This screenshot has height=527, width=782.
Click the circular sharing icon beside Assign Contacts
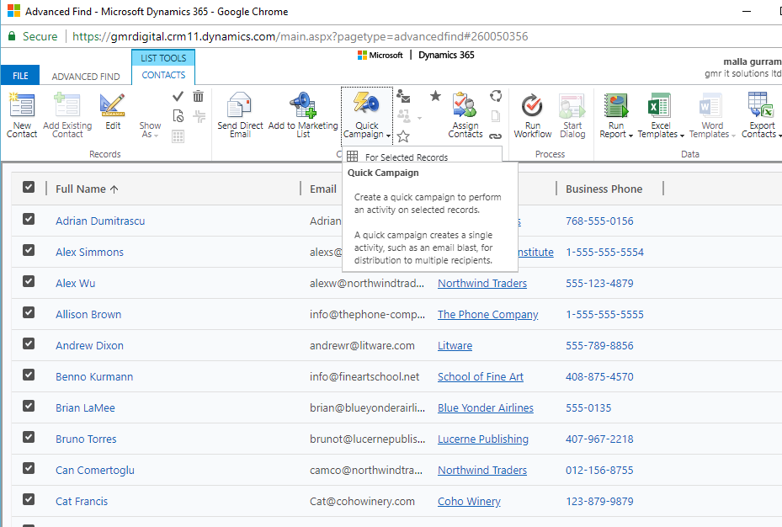tap(496, 96)
